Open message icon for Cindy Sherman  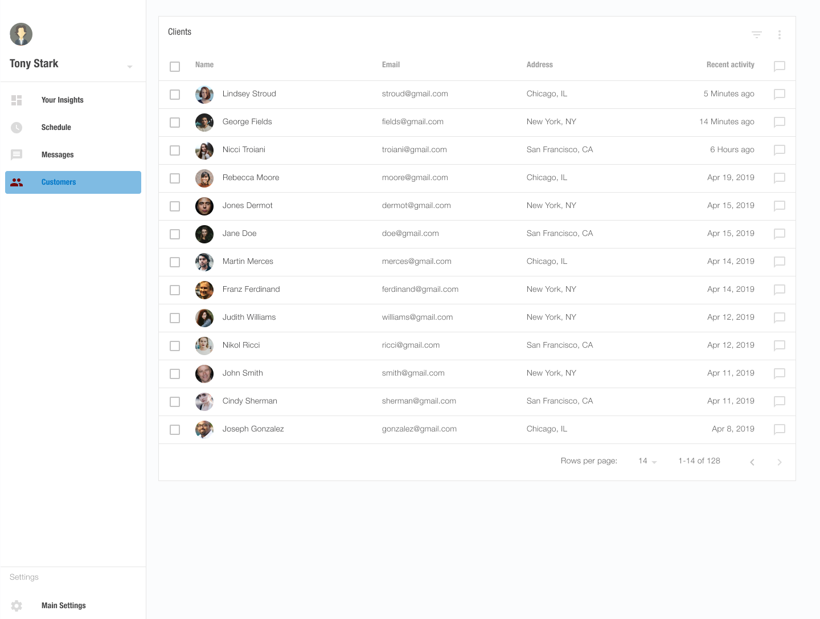pyautogui.click(x=780, y=401)
